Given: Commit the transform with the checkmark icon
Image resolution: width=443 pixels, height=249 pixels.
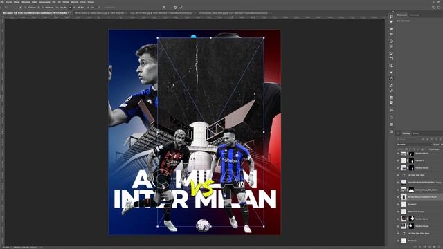Looking at the screenshot, I should point(181,8).
